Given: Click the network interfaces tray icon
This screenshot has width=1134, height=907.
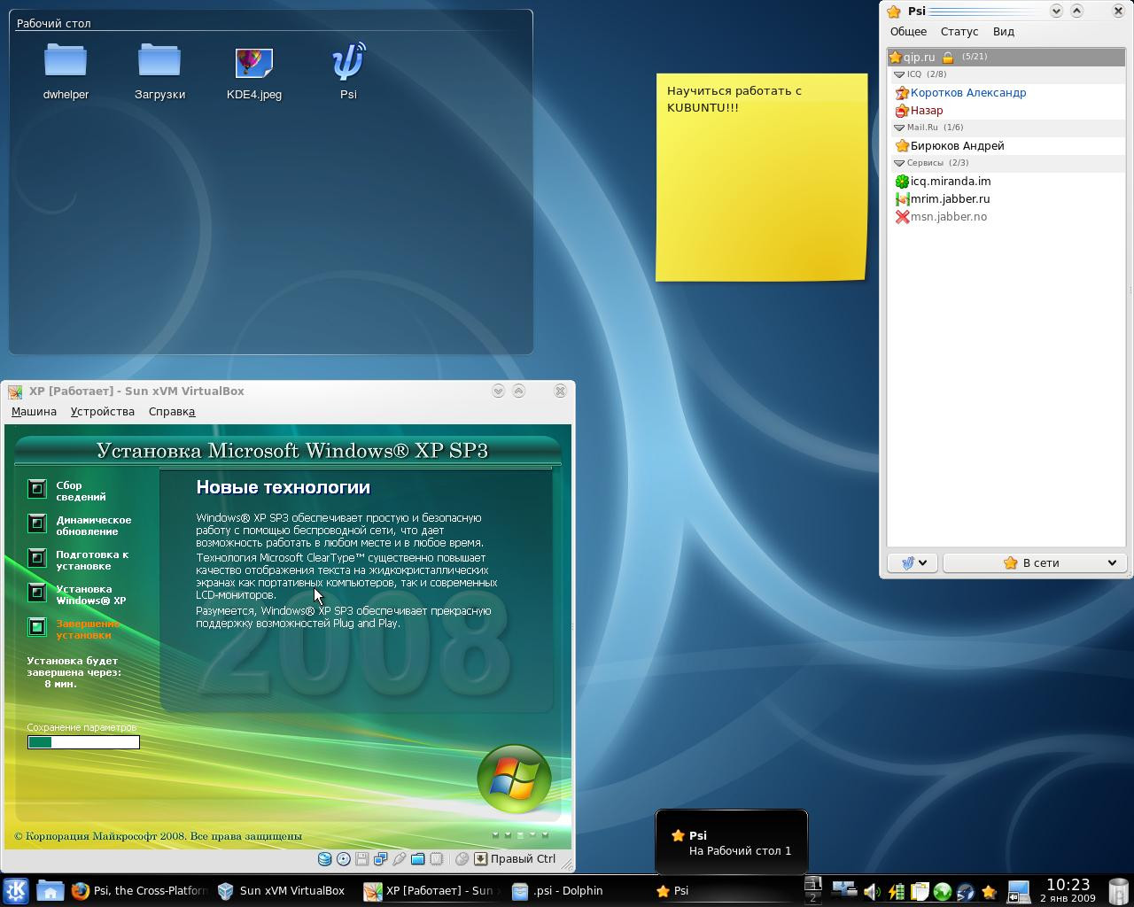Looking at the screenshot, I should pyautogui.click(x=843, y=890).
